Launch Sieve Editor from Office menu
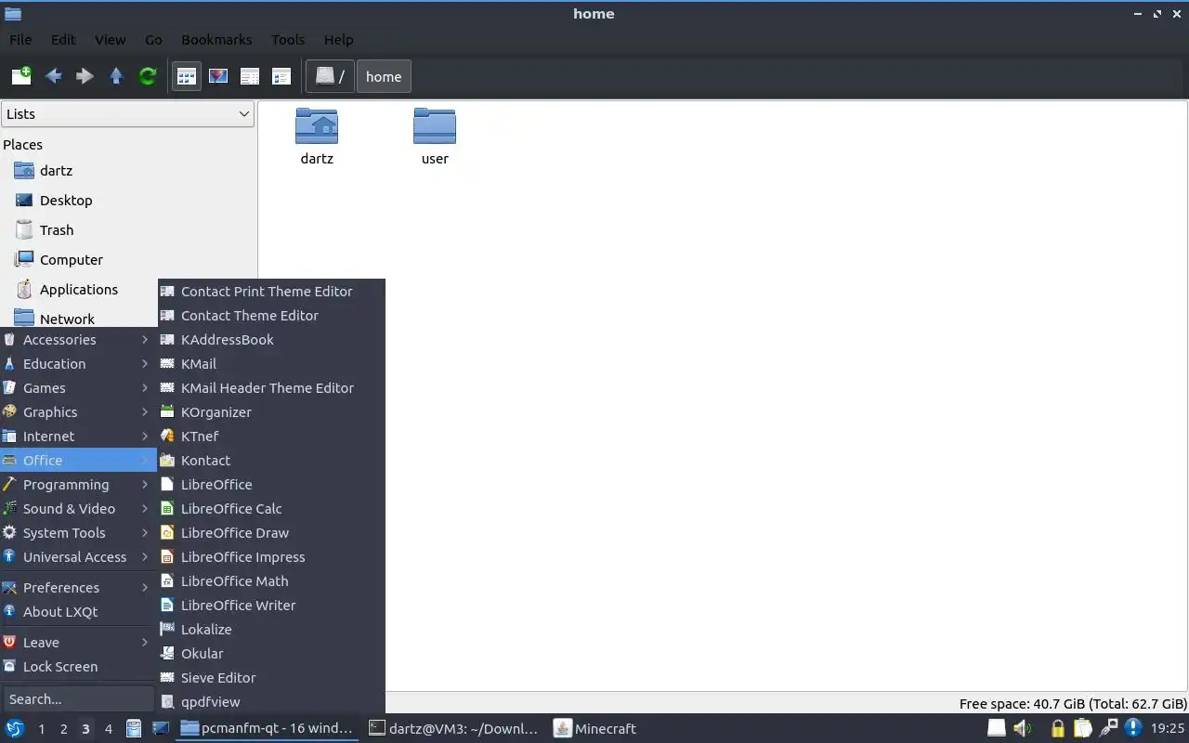 (x=271, y=678)
